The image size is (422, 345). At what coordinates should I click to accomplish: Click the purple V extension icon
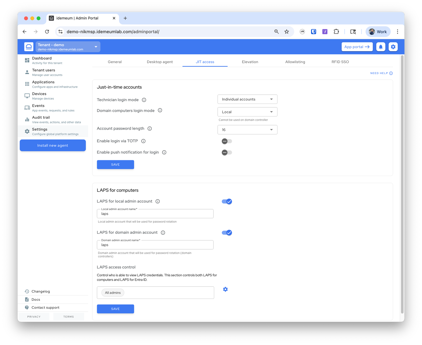[325, 32]
